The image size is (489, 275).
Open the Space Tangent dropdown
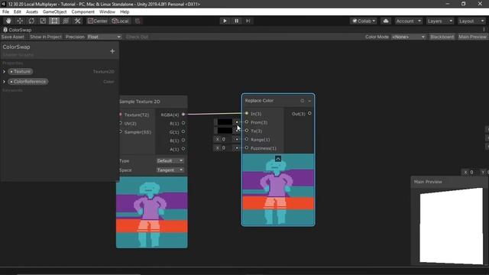[x=170, y=170]
